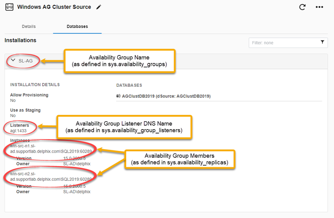Switch to the Details tab

pos(29,26)
